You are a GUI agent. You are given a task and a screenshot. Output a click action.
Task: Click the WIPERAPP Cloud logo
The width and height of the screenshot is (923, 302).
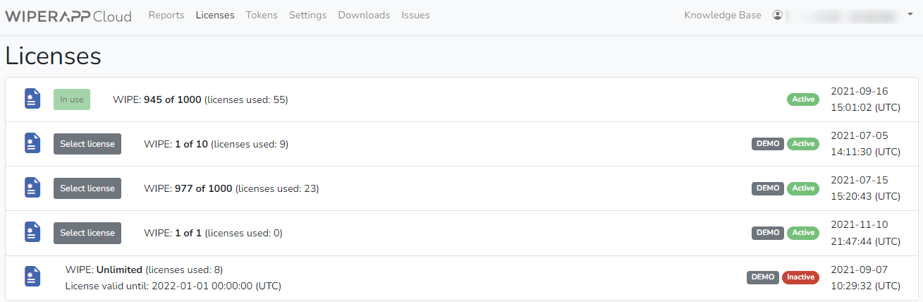point(68,16)
